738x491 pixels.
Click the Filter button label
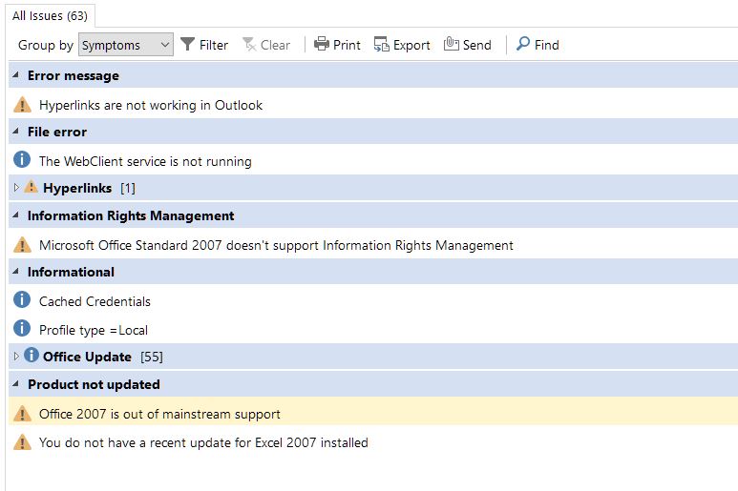(x=214, y=45)
